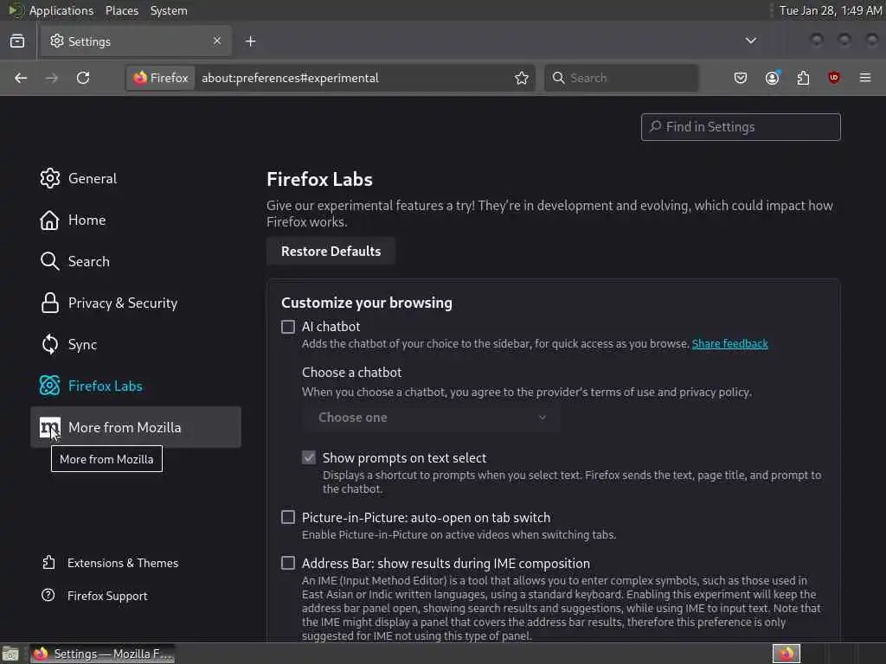Click the Pocket save icon in the toolbar
886x664 pixels.
click(x=741, y=78)
